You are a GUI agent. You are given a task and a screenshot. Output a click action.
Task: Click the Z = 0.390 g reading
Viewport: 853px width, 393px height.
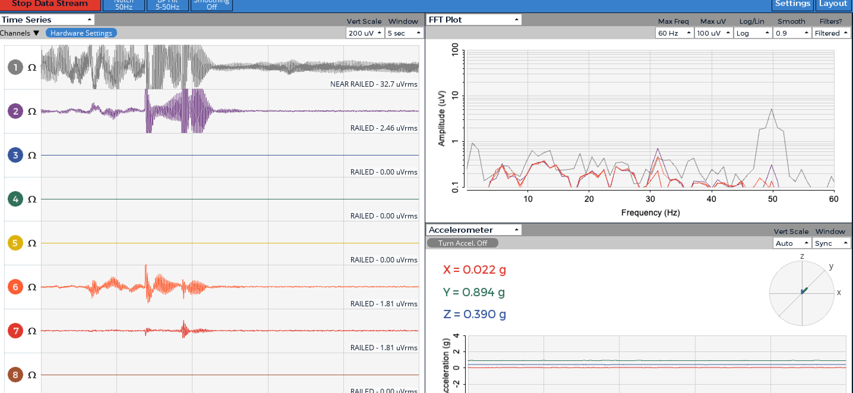pyautogui.click(x=475, y=314)
